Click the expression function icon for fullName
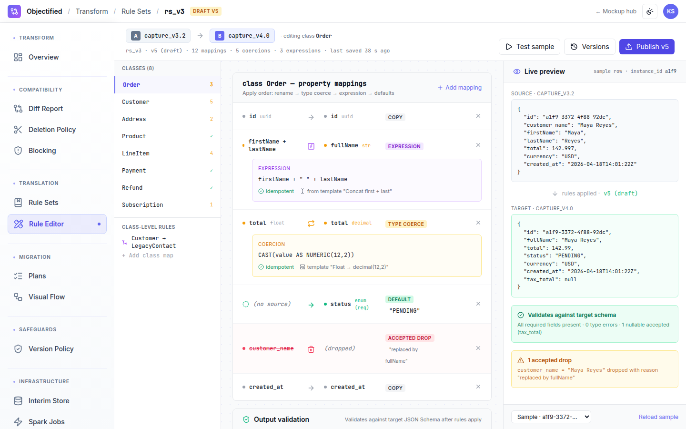This screenshot has width=686, height=429. (x=311, y=146)
